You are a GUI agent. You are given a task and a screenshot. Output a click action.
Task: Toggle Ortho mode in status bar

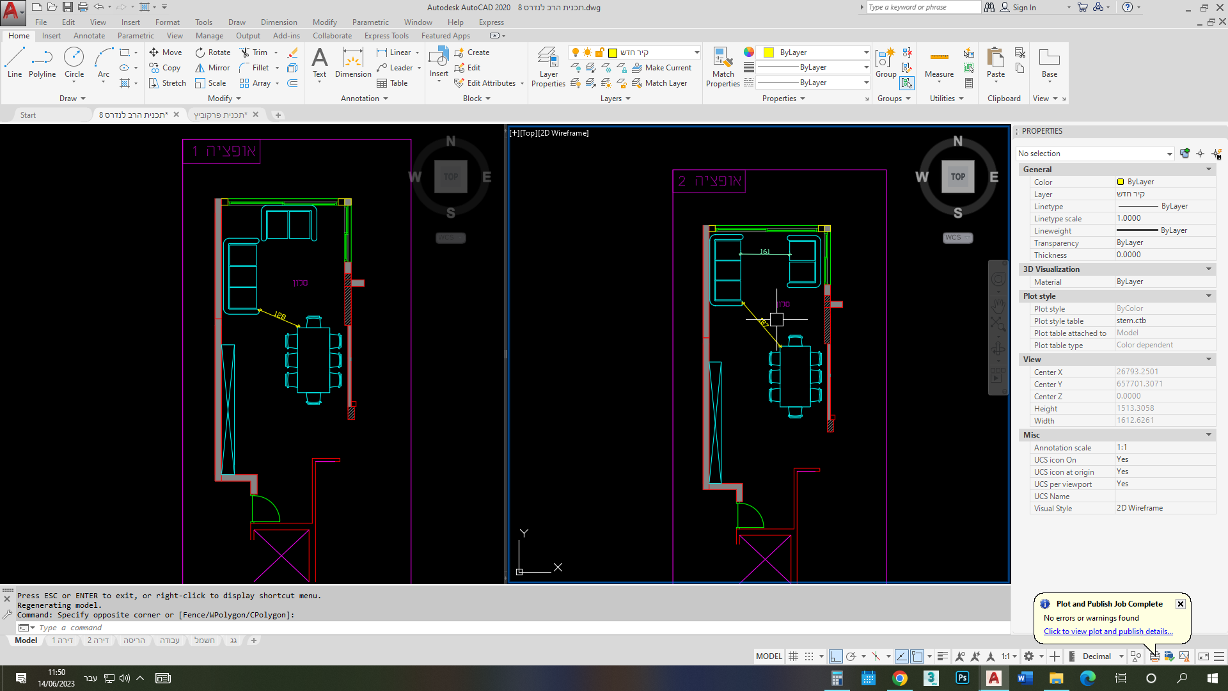tap(835, 656)
